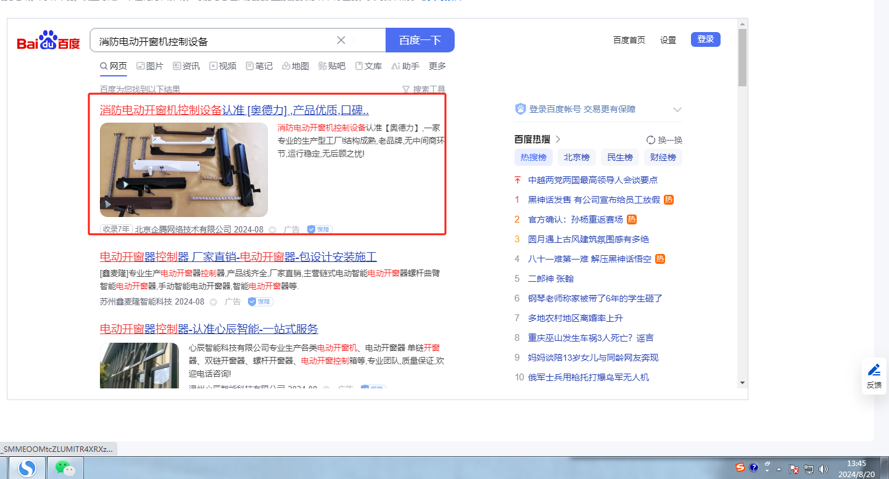Open the 电动开窗器控制器 厂家直销 result link
889x479 pixels.
point(238,257)
